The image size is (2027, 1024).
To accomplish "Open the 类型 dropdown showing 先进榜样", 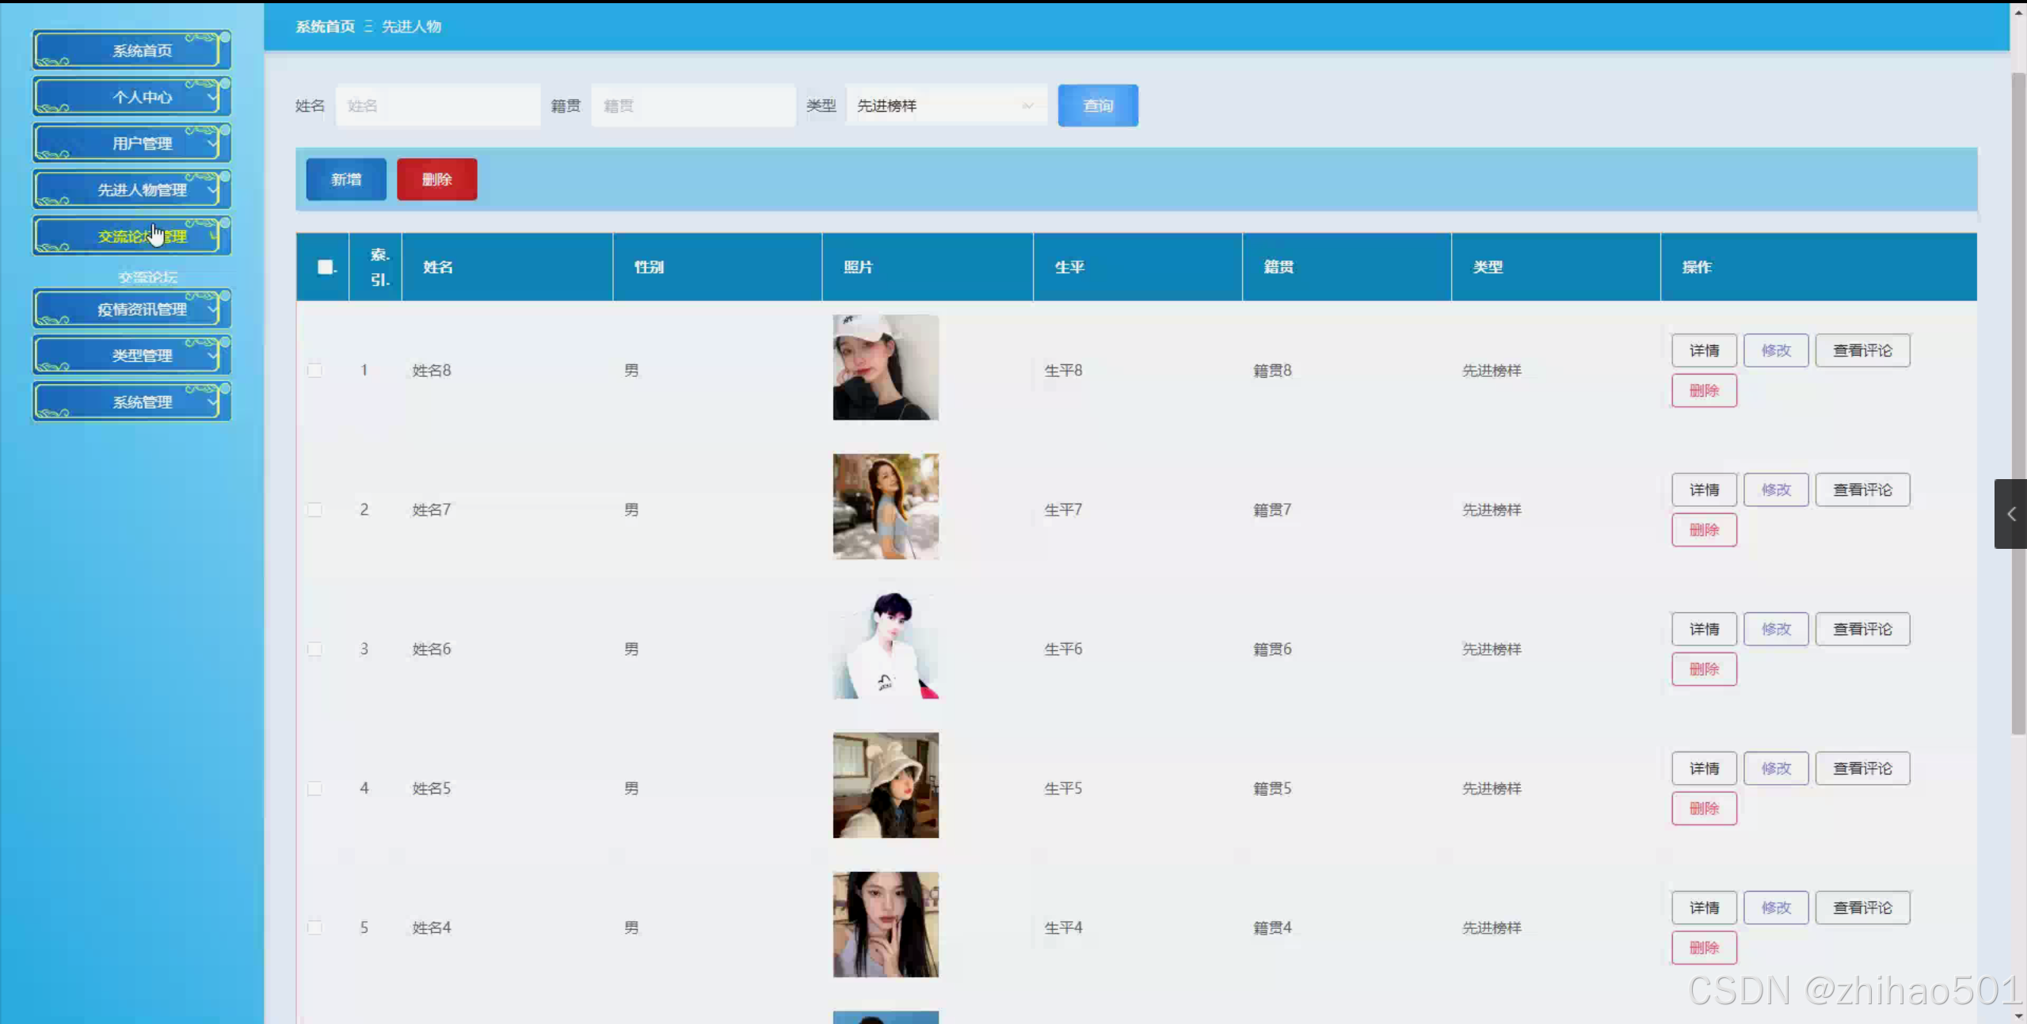I will pos(946,105).
